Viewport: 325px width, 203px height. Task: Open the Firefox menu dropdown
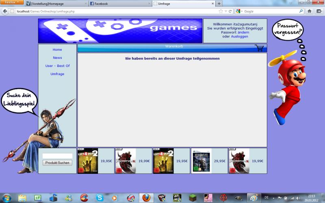click(x=12, y=2)
